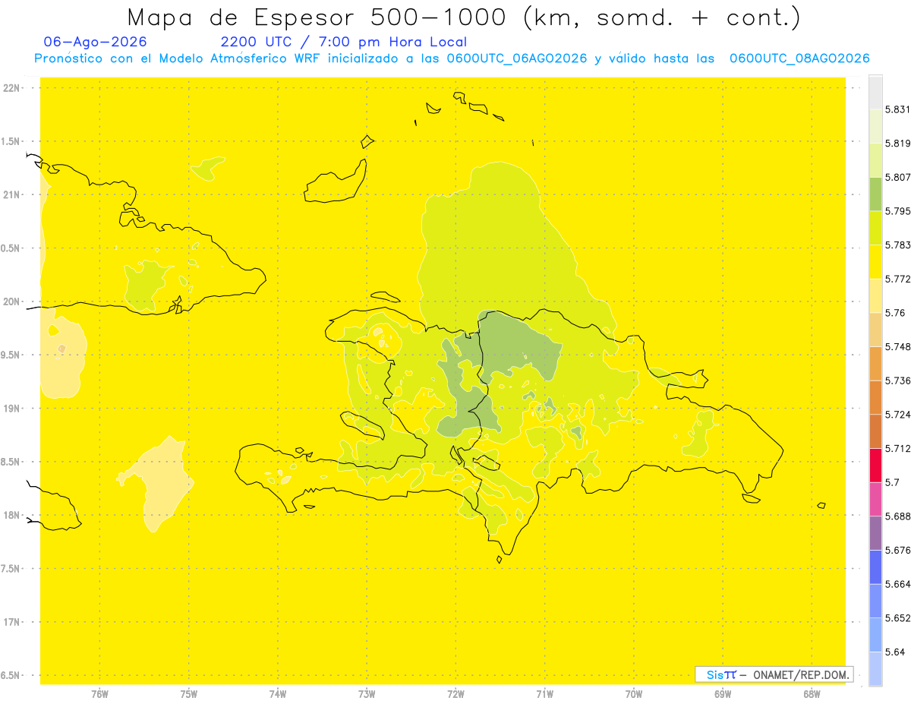Image resolution: width=911 pixels, height=704 pixels.
Task: Click the legend value 5.736
Action: (897, 380)
